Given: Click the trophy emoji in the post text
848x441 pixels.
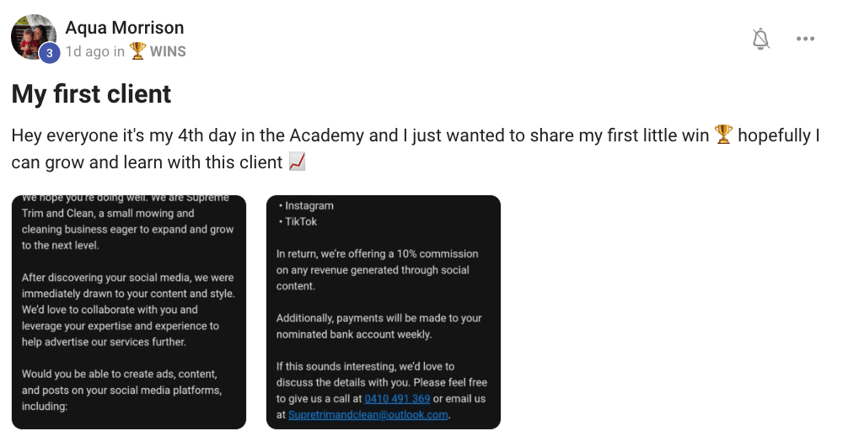Looking at the screenshot, I should point(723,135).
